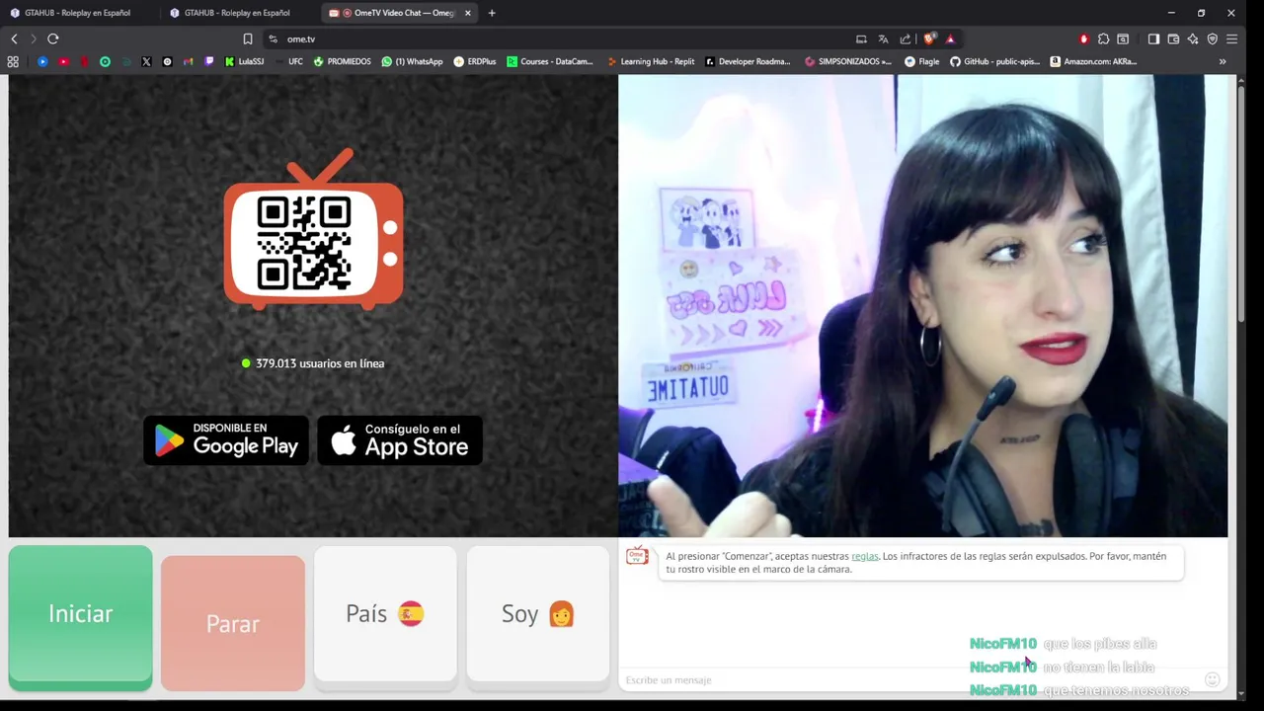Image resolution: width=1264 pixels, height=711 pixels.
Task: Open the emoji picker in chat
Action: pyautogui.click(x=1213, y=679)
